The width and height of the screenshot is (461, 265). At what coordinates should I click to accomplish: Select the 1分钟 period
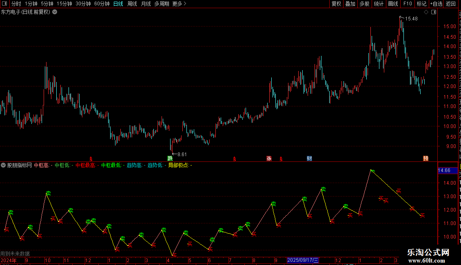31,4
